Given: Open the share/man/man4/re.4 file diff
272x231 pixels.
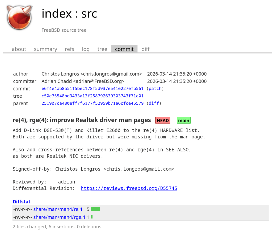Looking at the screenshot, I should coord(58,209).
